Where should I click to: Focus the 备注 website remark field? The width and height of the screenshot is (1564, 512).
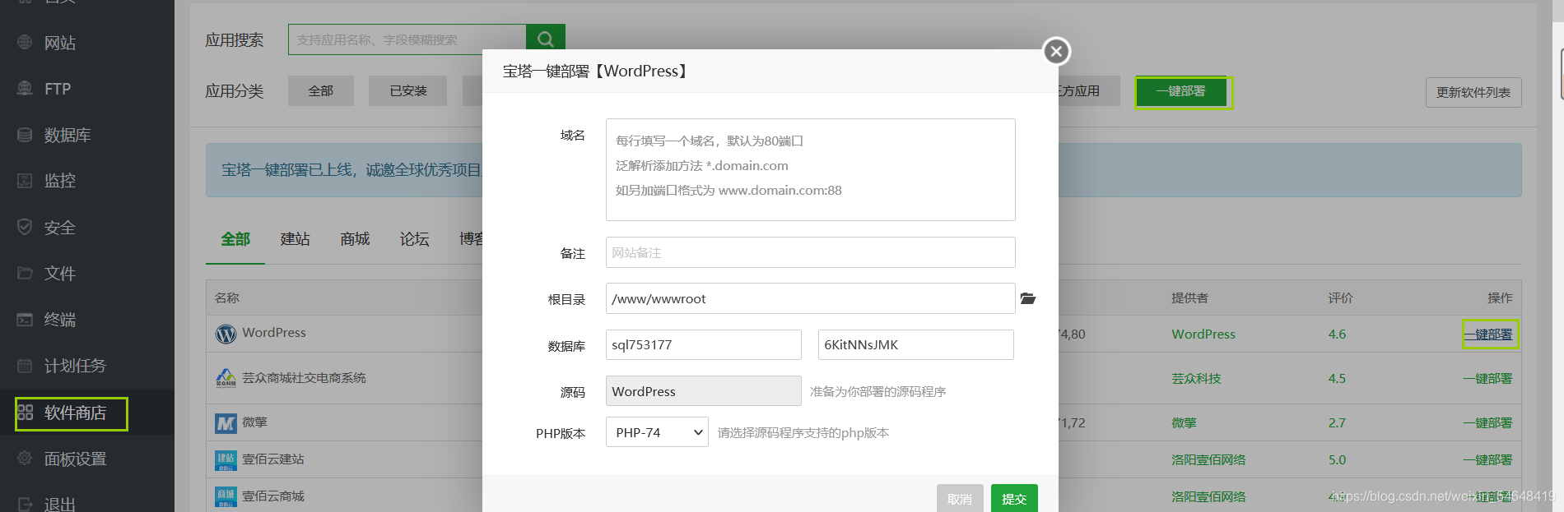tap(811, 252)
